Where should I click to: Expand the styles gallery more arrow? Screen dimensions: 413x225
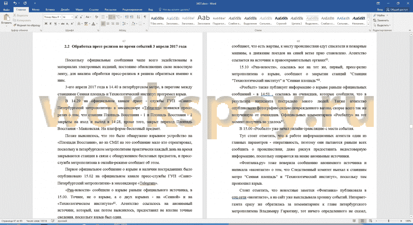coord(368,24)
